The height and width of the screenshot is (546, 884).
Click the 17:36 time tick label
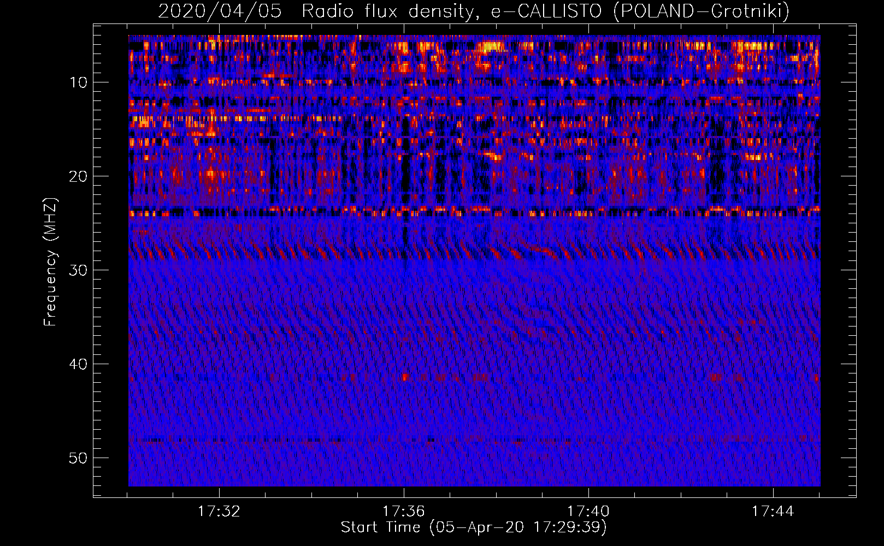403,511
